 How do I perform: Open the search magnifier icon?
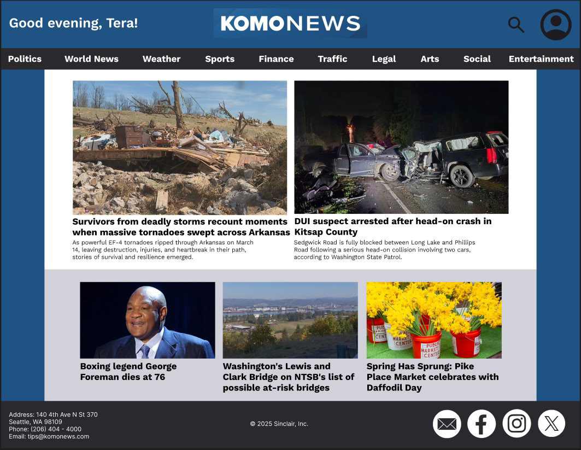(x=516, y=25)
